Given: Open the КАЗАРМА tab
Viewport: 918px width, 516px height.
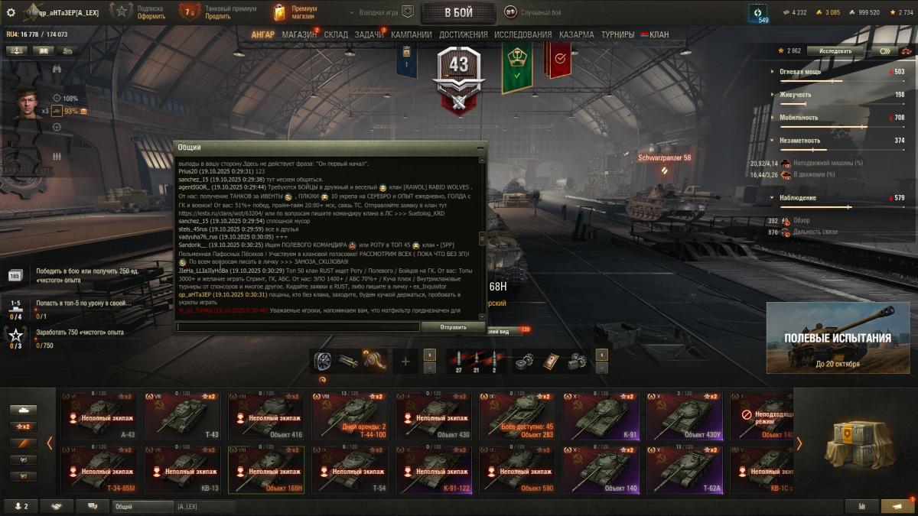Looking at the screenshot, I should pyautogui.click(x=576, y=35).
